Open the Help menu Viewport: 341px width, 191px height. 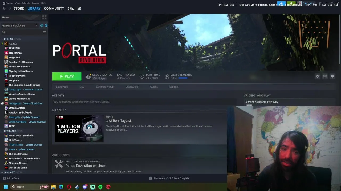coord(43,3)
